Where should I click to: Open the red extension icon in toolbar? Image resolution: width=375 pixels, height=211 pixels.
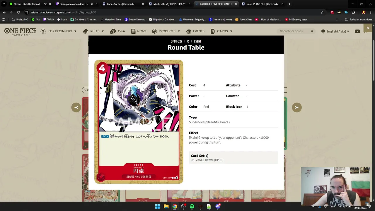[x=332, y=12]
